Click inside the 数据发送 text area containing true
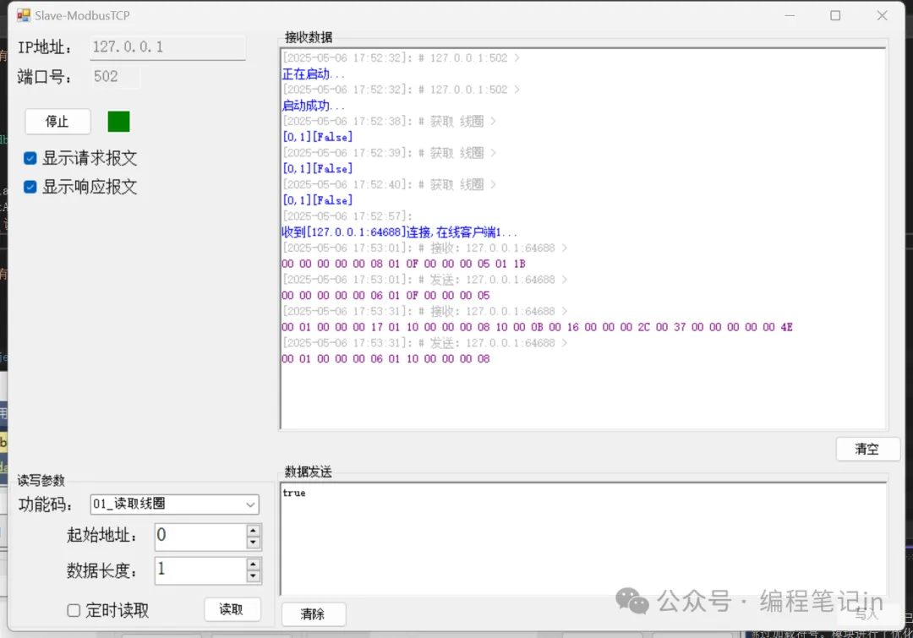 (x=583, y=538)
